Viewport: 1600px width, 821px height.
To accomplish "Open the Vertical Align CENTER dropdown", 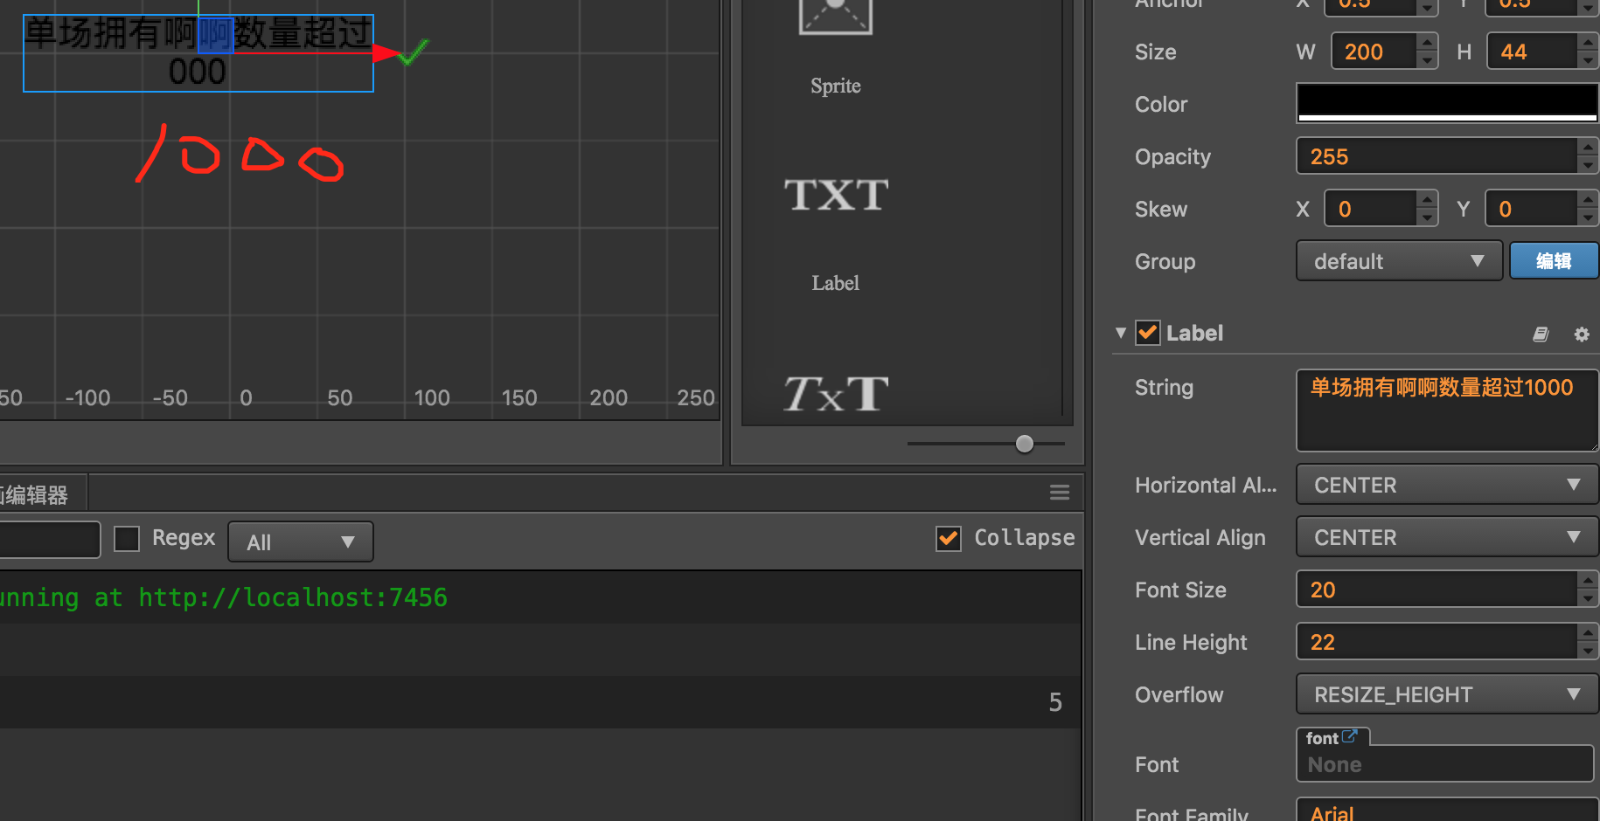I will pyautogui.click(x=1447, y=537).
